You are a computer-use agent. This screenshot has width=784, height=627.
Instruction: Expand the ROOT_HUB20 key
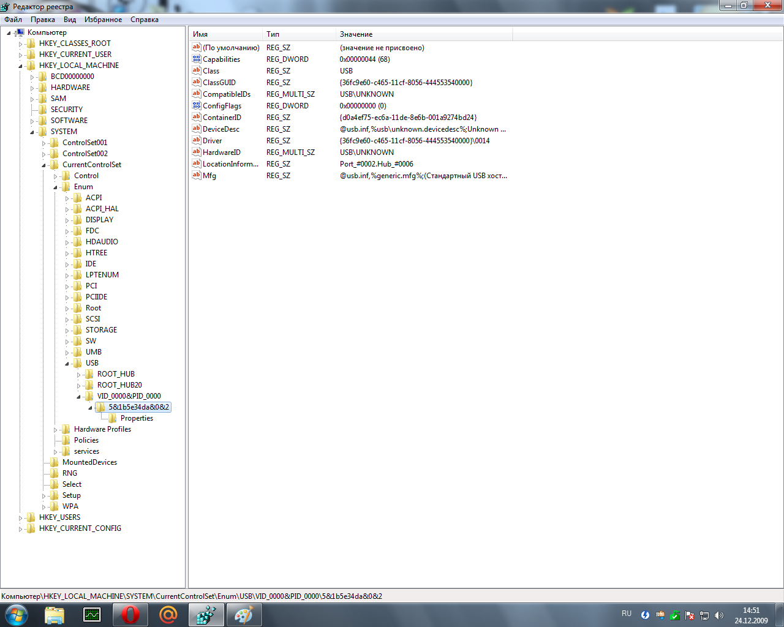click(78, 386)
